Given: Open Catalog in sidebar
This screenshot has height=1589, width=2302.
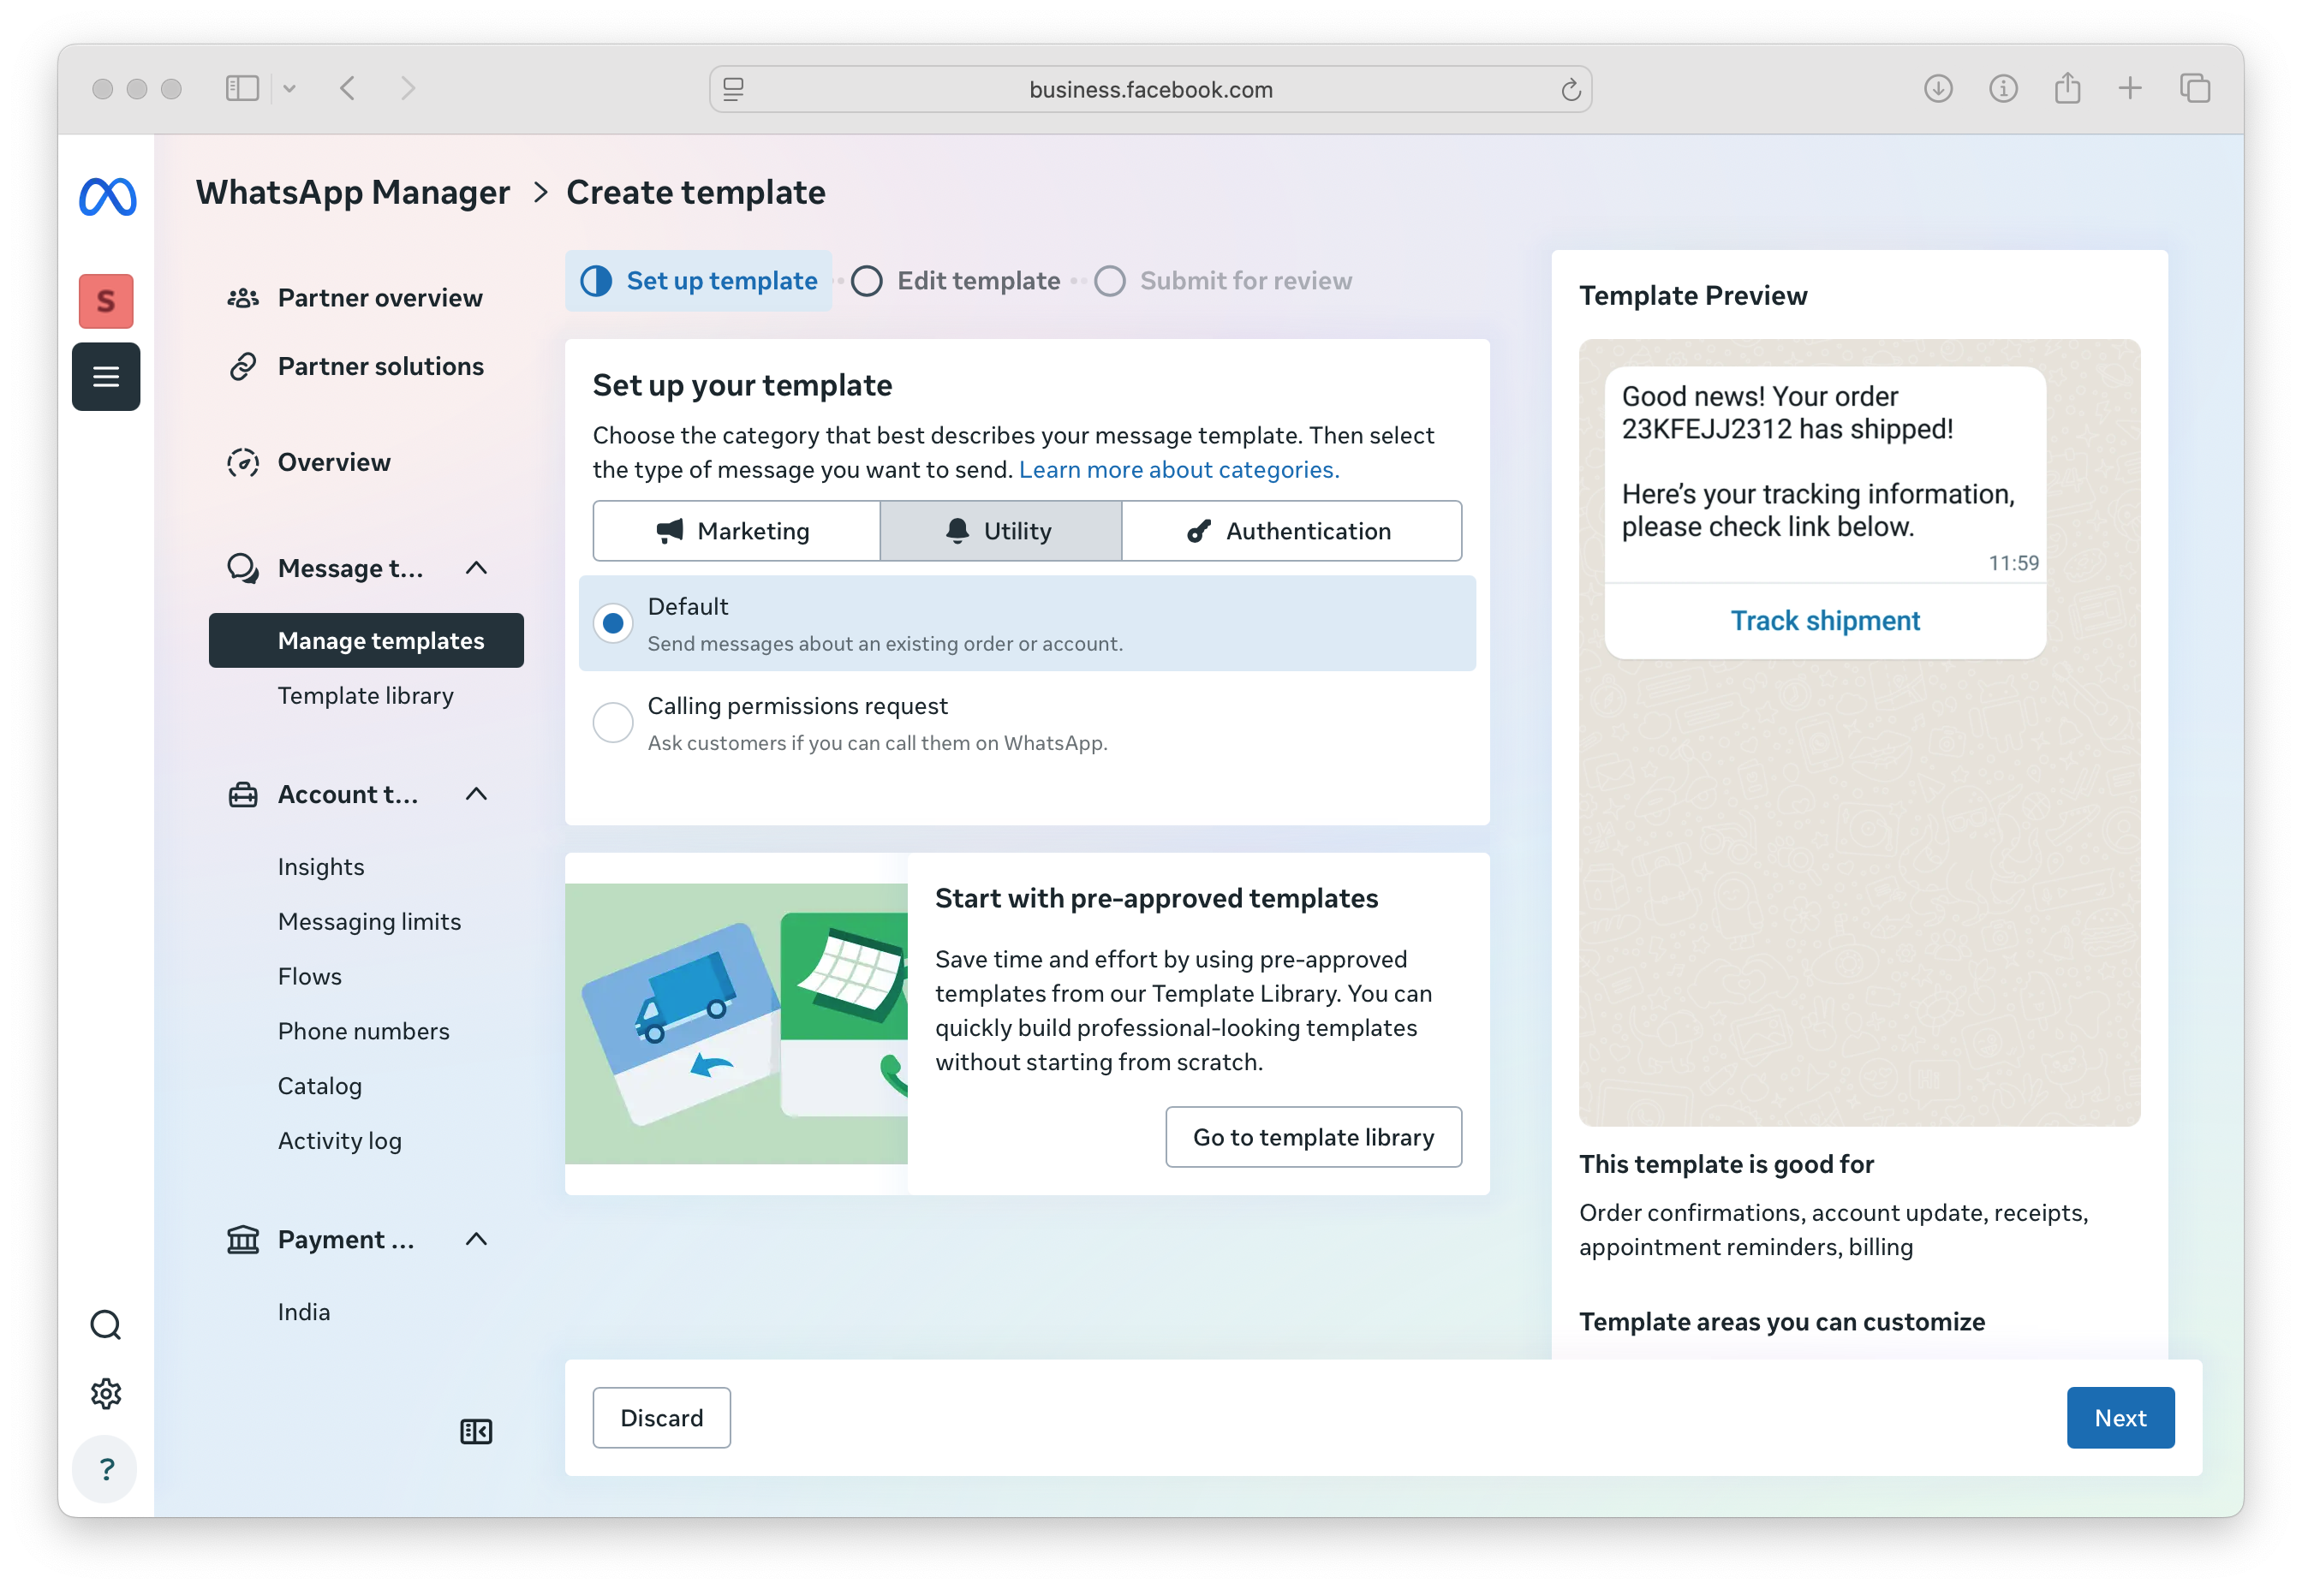Looking at the screenshot, I should tap(319, 1086).
